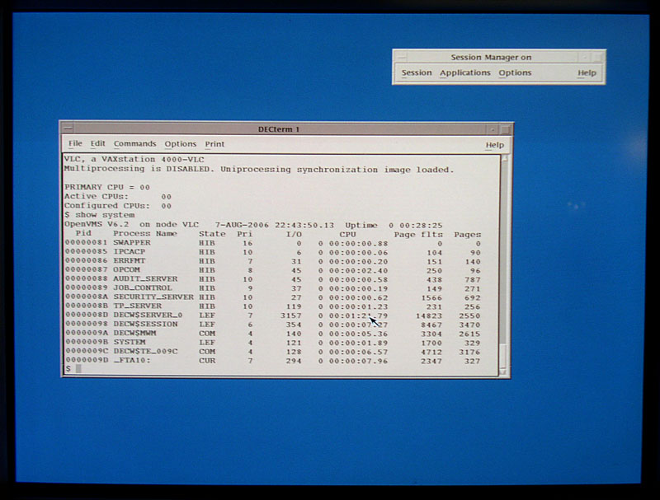
Task: Open the File menu in DECterm
Action: pos(75,144)
